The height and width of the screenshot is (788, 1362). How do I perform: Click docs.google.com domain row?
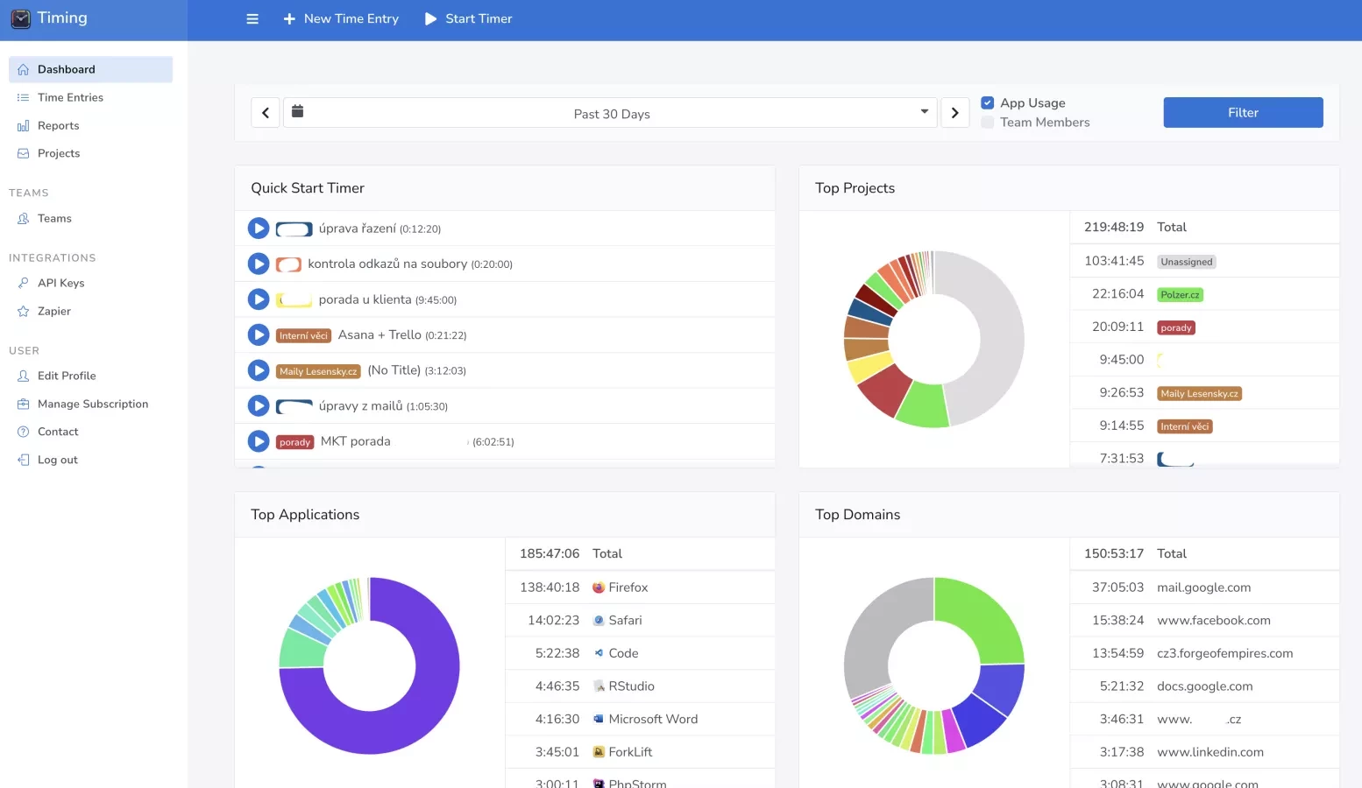click(1205, 686)
